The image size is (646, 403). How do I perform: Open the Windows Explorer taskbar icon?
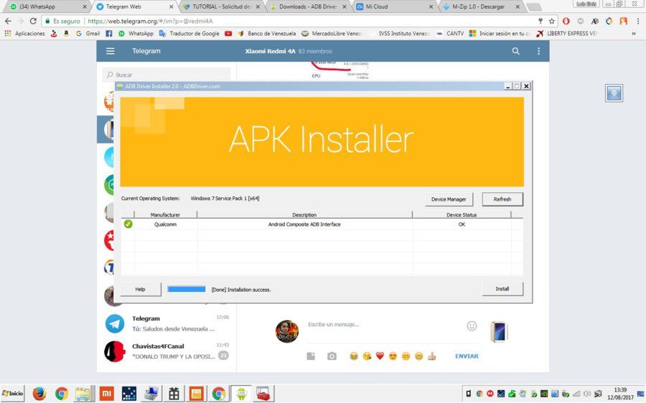tap(84, 394)
